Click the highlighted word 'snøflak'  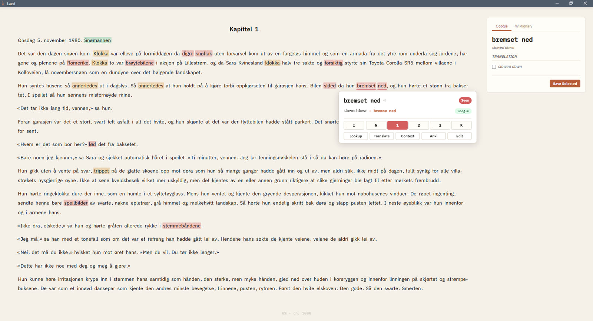(204, 54)
